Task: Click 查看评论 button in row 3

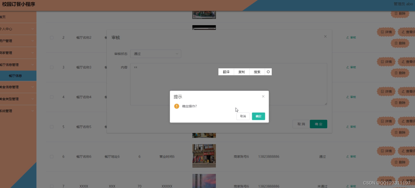Action: click(x=407, y=62)
